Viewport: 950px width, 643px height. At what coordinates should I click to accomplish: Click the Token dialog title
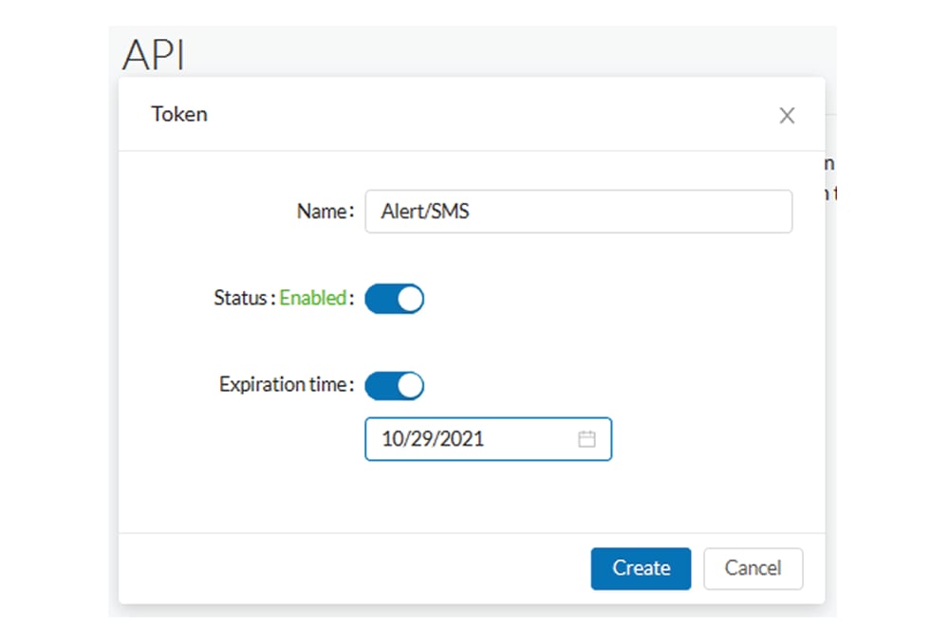[x=179, y=115]
